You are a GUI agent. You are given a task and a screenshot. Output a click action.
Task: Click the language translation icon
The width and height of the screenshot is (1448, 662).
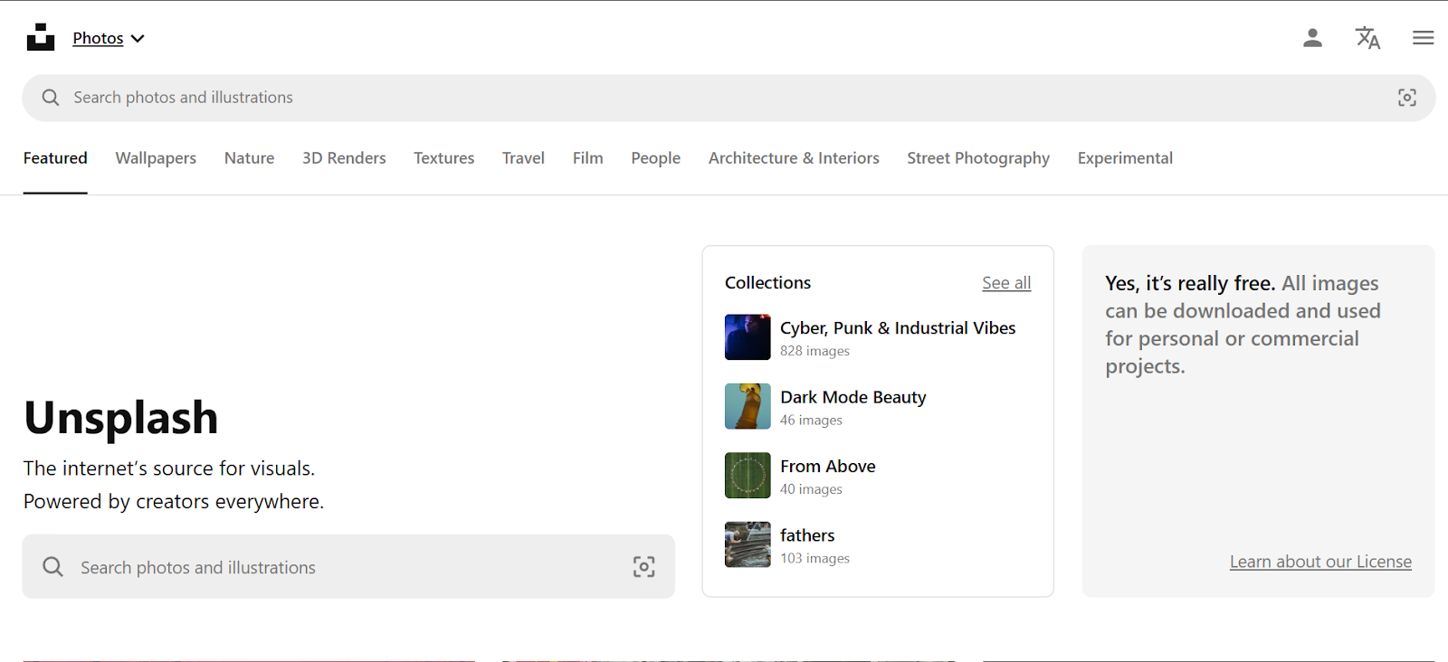(1367, 38)
